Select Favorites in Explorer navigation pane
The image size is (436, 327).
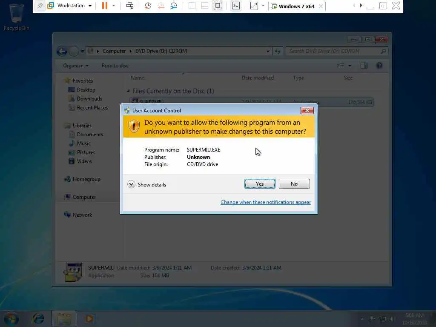[83, 80]
